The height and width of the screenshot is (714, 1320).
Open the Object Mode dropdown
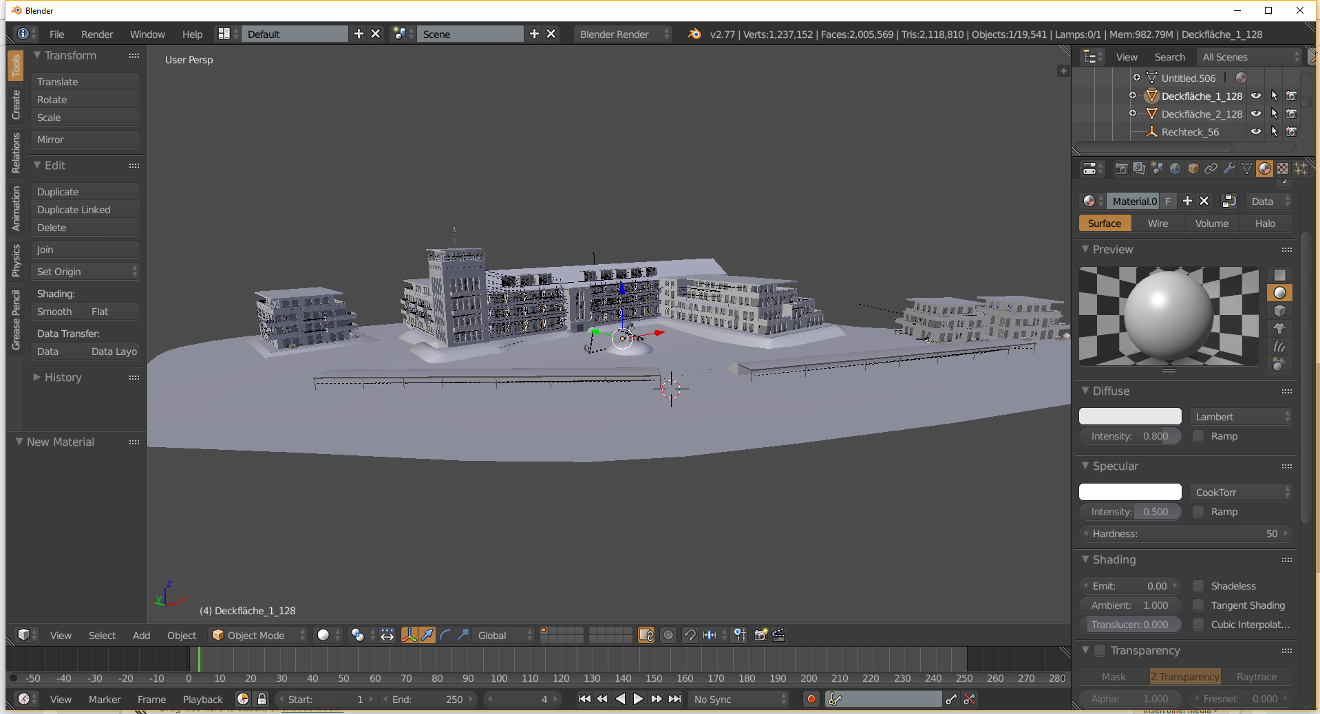point(258,635)
